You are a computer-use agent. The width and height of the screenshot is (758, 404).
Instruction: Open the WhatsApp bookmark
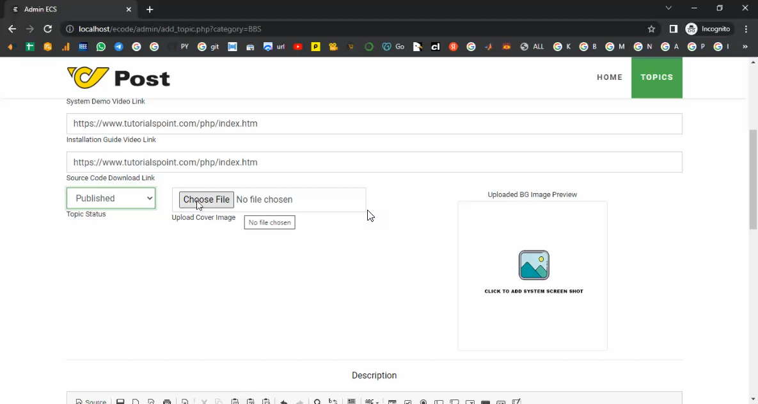point(101,47)
